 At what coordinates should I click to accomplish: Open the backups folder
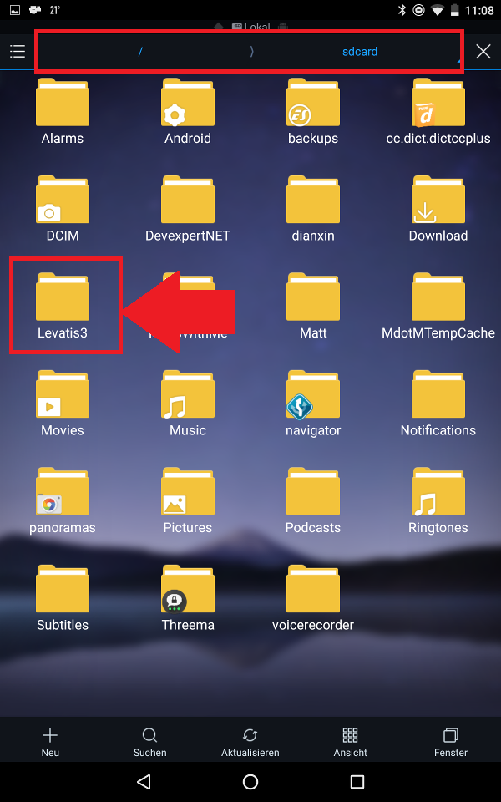[313, 112]
